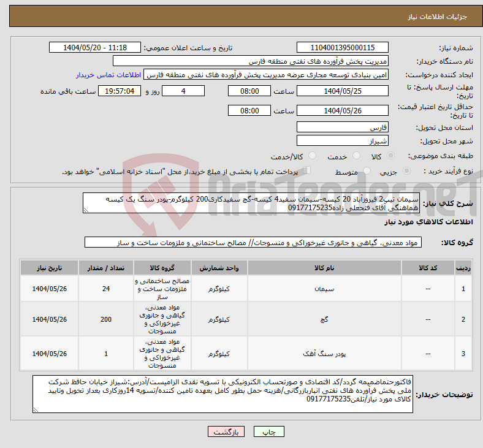Open اطلاعات تماس خریدار link
Viewport: 483px width, 448px height.
pyautogui.click(x=108, y=75)
